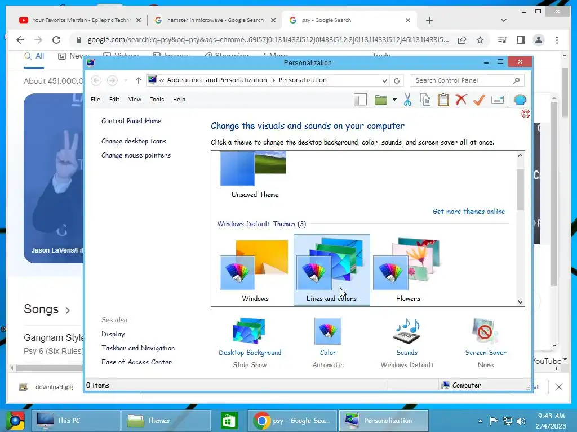
Task: Toggle Chrome side panel icon
Action: (520, 40)
